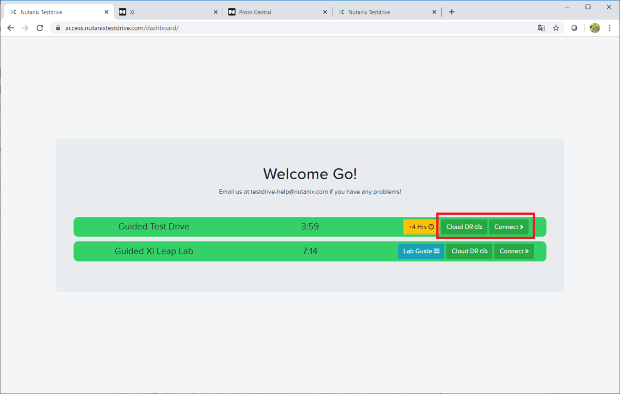Maximize the Chrome window
This screenshot has width=620, height=394.
click(x=588, y=7)
